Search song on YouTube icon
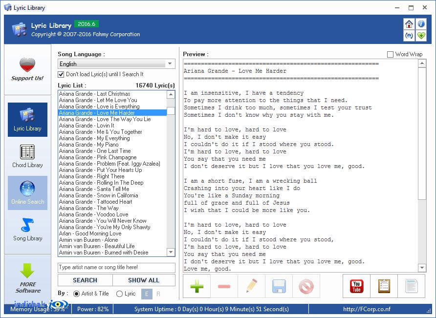Viewport: 436px width, 318px height. [356, 286]
